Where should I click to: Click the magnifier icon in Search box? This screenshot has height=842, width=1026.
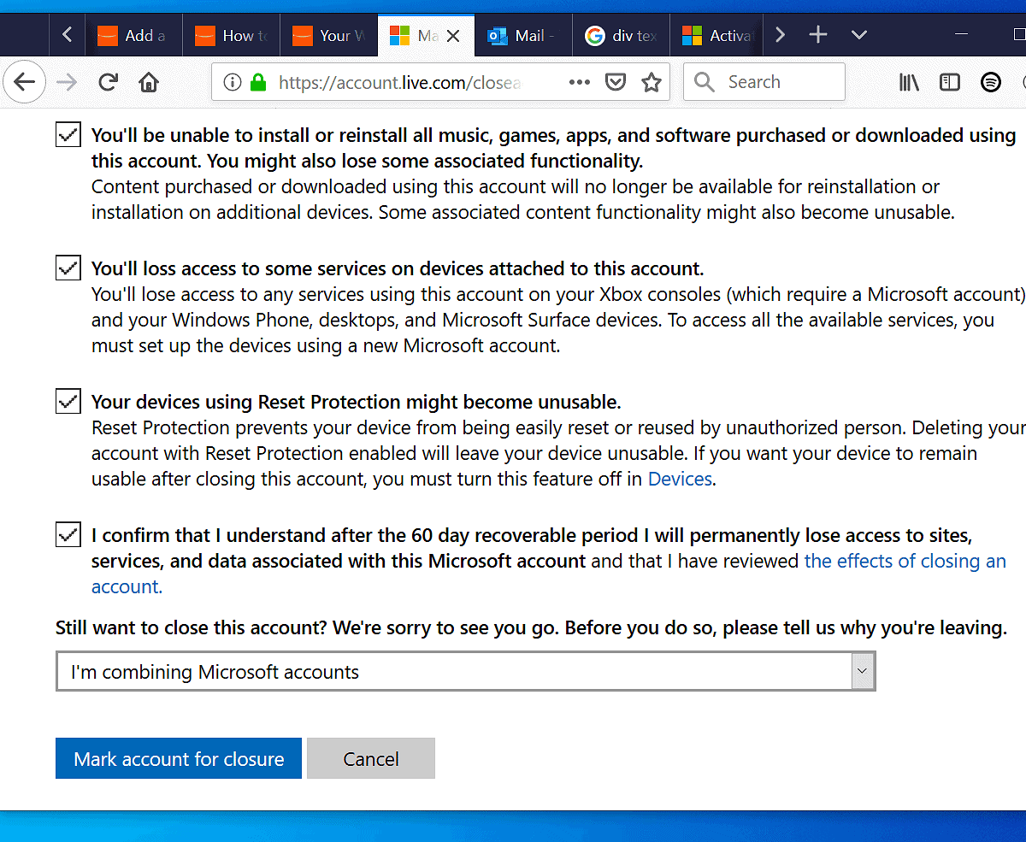pos(705,82)
